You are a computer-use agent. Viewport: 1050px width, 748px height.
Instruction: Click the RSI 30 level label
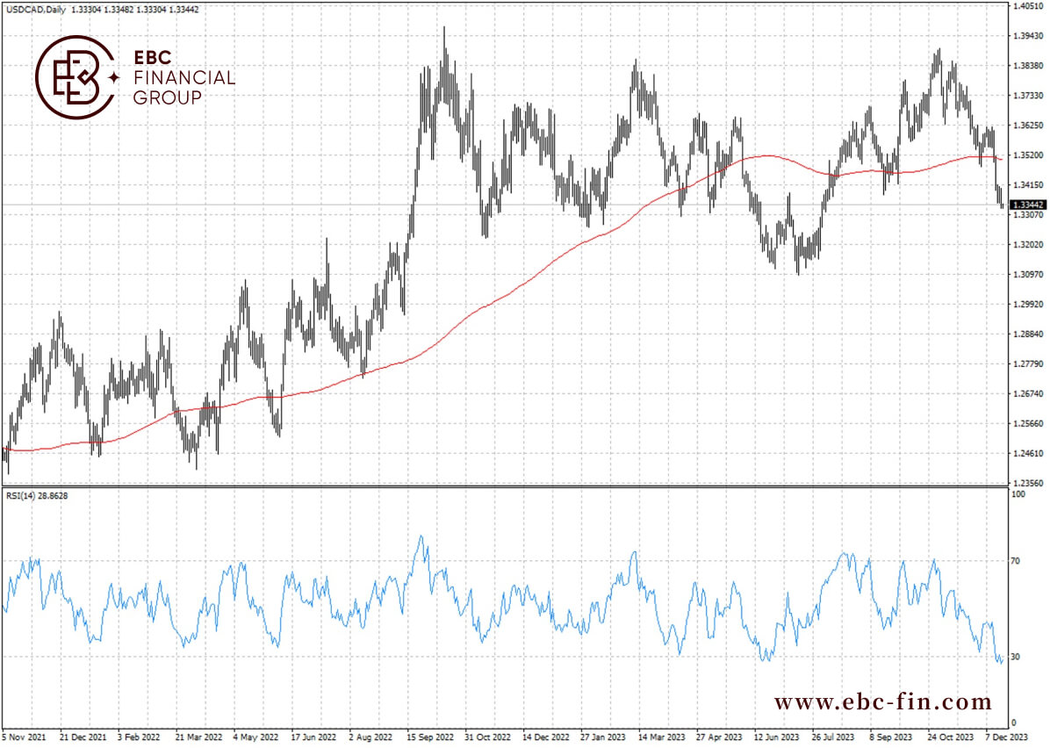click(x=1015, y=657)
